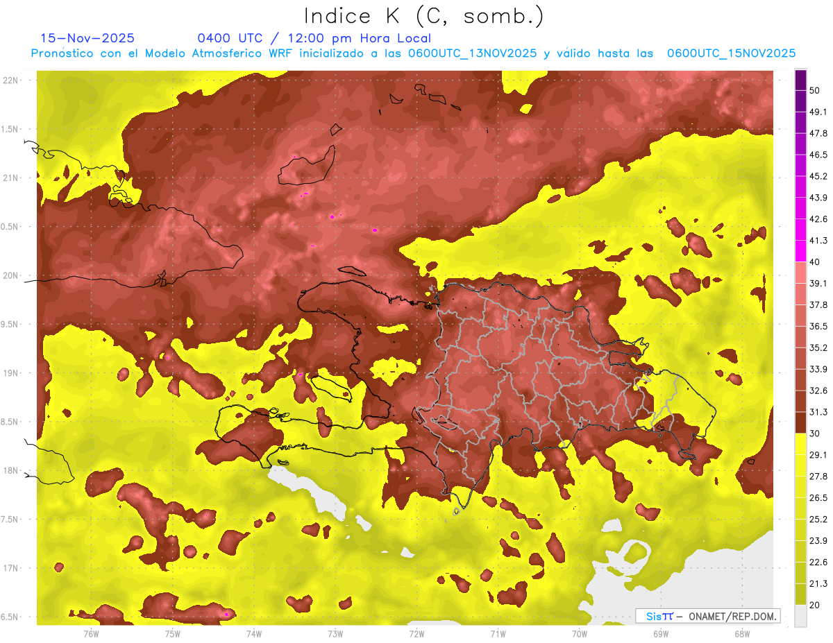Click the color scale value "39.1"
Viewport: 833px width, 643px height.
818,284
